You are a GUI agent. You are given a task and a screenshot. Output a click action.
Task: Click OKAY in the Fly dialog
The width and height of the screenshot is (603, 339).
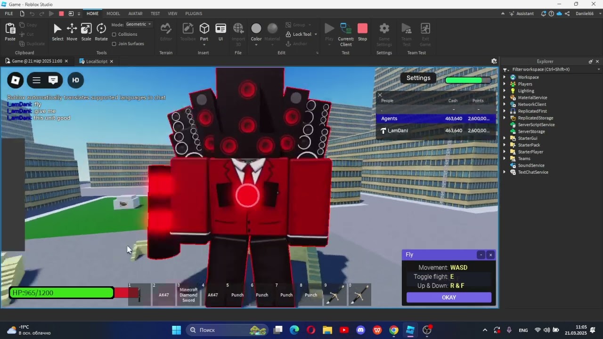pos(449,298)
